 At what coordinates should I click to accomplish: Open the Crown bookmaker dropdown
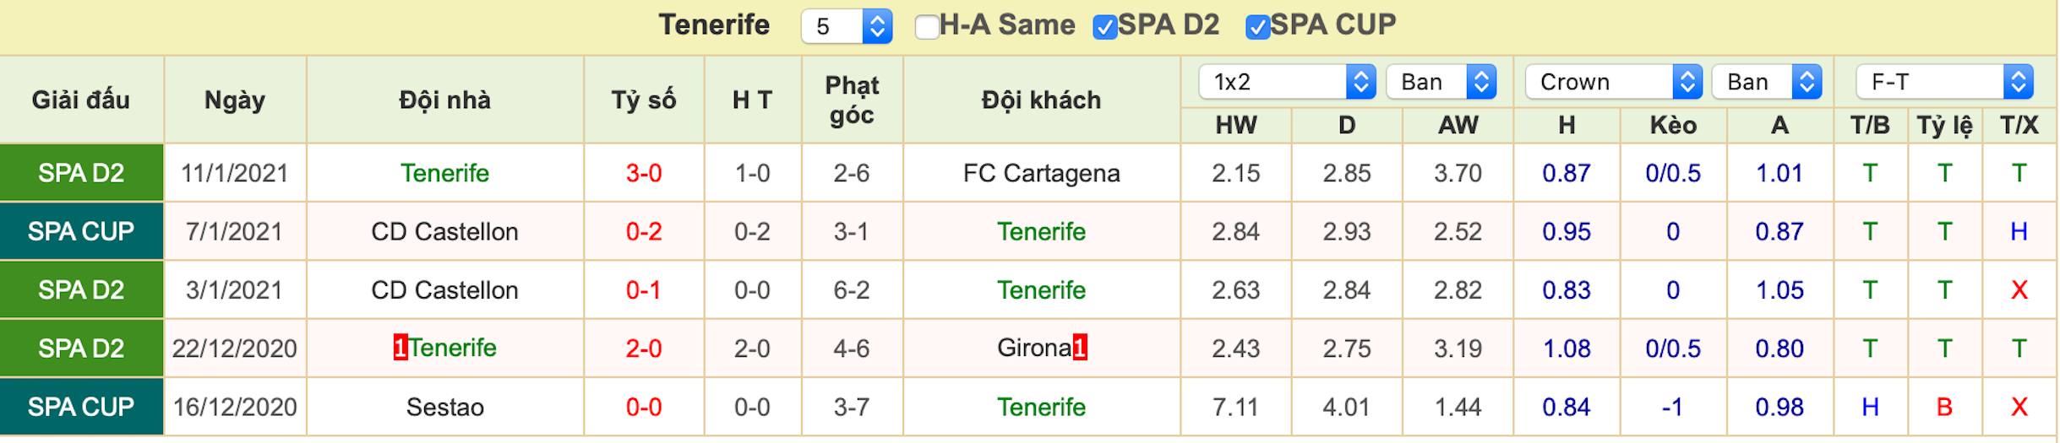click(x=1613, y=82)
